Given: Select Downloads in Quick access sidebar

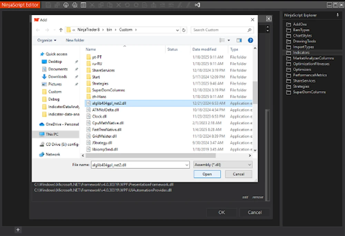Looking at the screenshot, I should point(57,77).
